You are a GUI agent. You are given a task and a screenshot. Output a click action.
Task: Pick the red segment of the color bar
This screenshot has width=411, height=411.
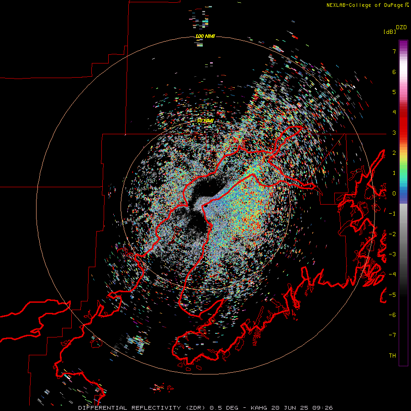(403, 123)
